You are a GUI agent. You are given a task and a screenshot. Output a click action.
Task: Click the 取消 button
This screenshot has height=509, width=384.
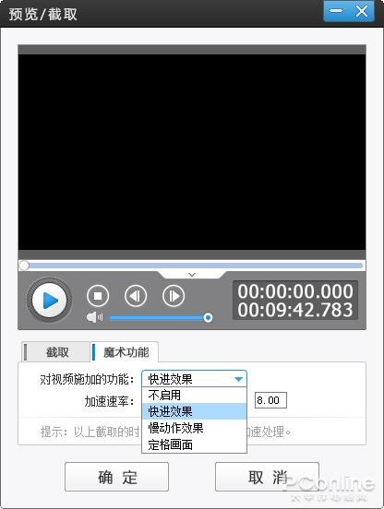tap(267, 477)
